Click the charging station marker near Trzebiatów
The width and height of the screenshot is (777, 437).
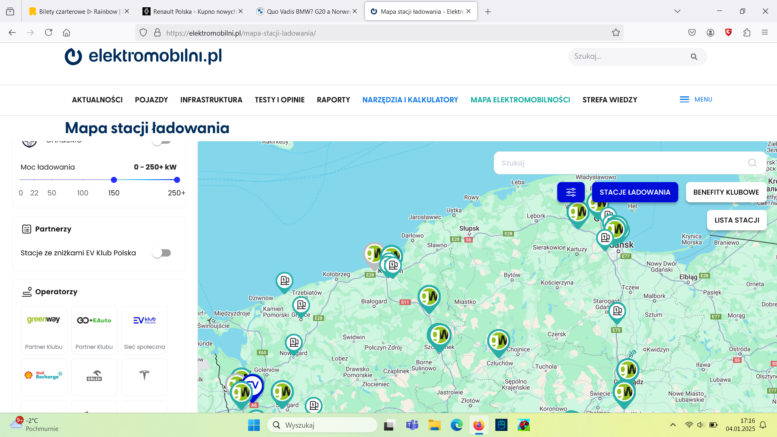coord(284,282)
